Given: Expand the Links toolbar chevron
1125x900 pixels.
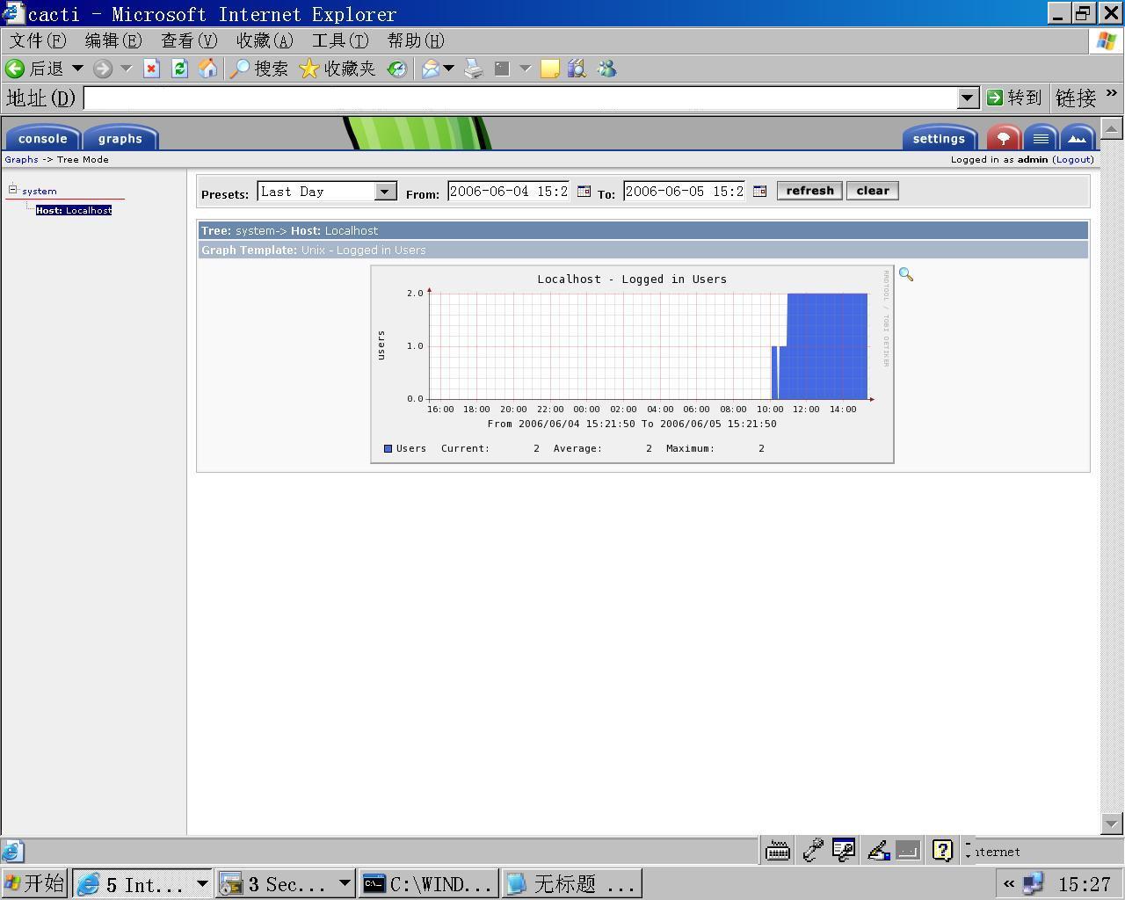Looking at the screenshot, I should (x=1112, y=92).
